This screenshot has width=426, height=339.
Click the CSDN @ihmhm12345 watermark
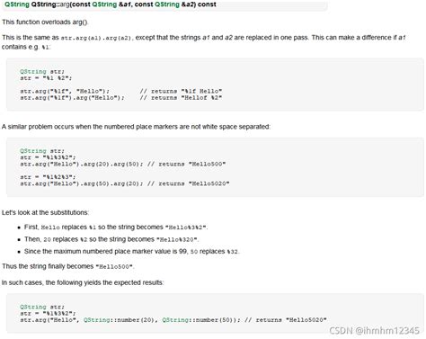tap(374, 331)
